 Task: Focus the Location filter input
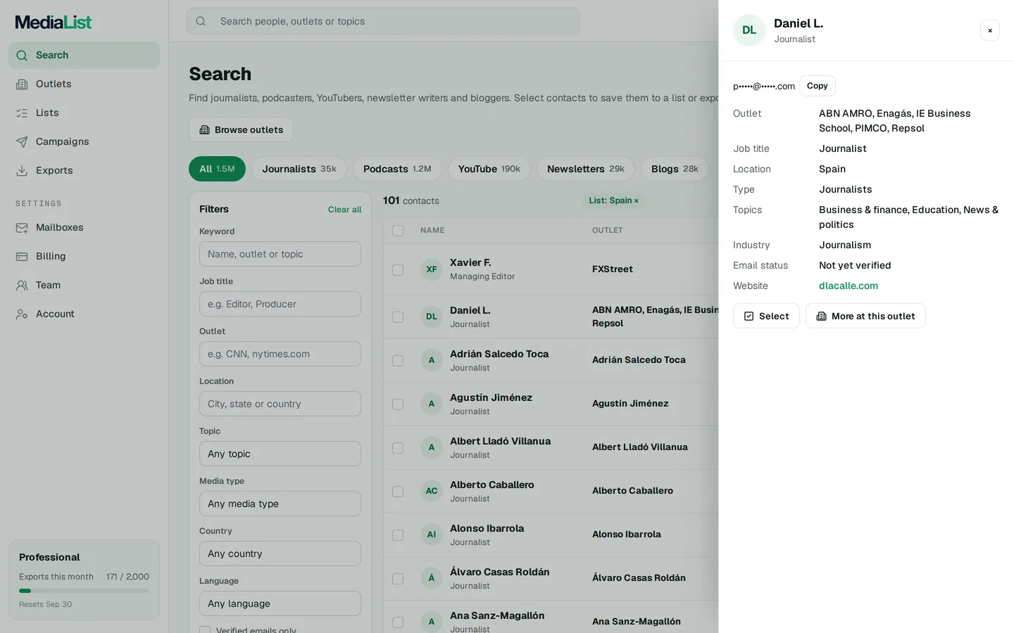(x=280, y=404)
